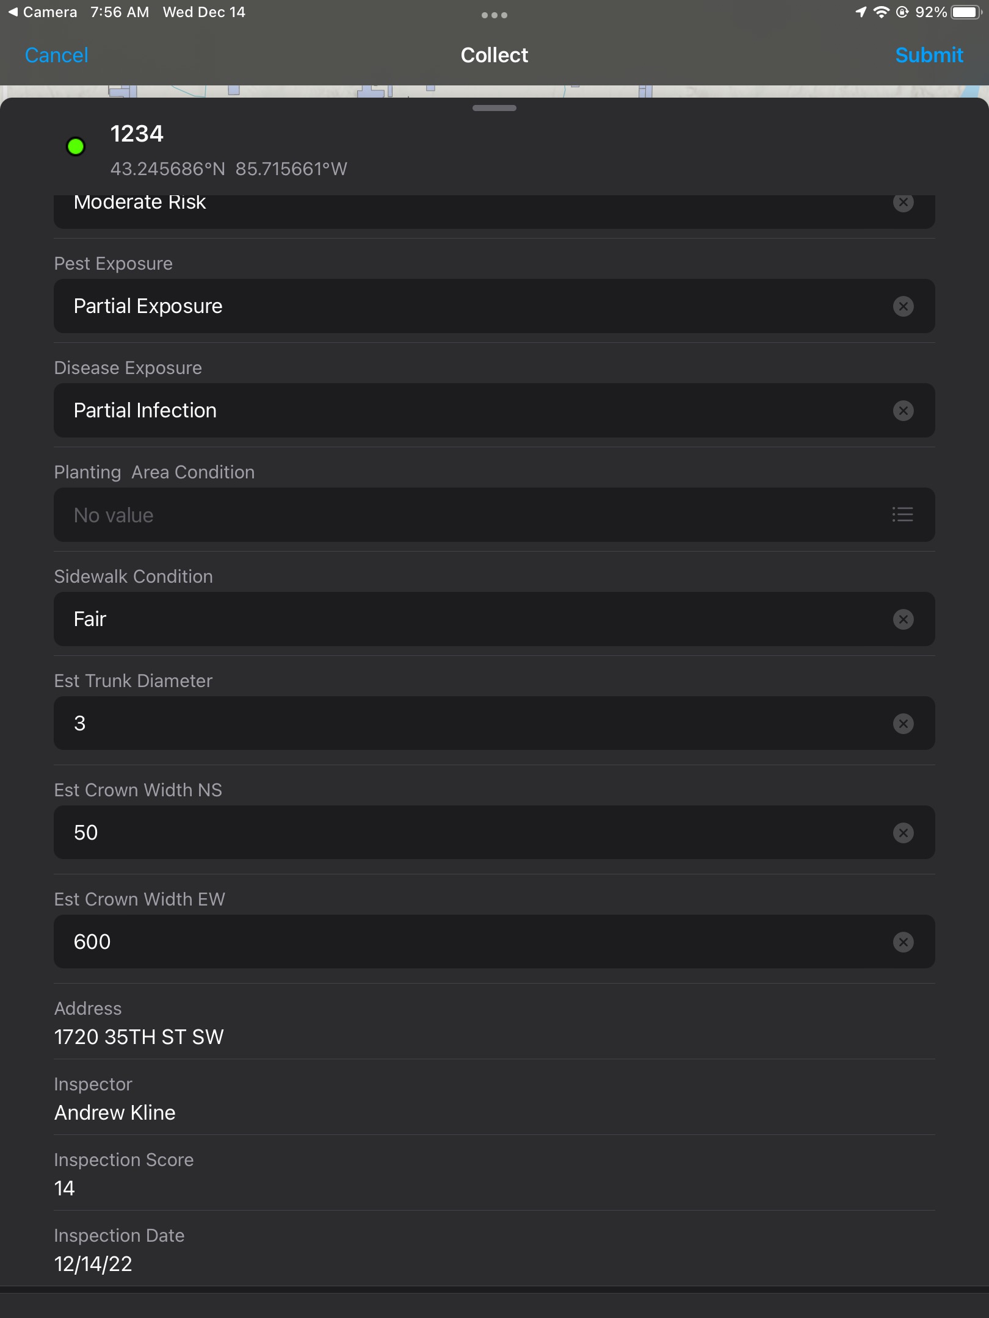The width and height of the screenshot is (989, 1318).
Task: Clear the Pest Exposure value
Action: 903,306
